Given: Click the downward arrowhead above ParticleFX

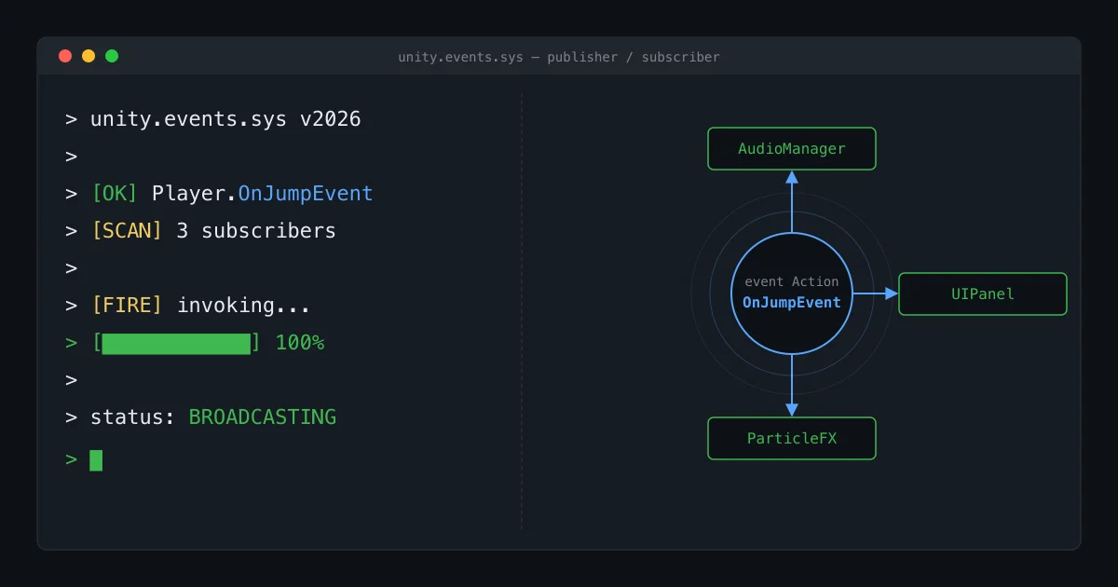Looking at the screenshot, I should point(792,409).
